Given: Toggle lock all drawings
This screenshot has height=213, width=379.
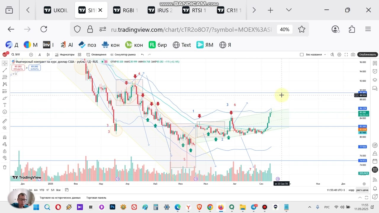Looking at the screenshot, I should (5, 151).
